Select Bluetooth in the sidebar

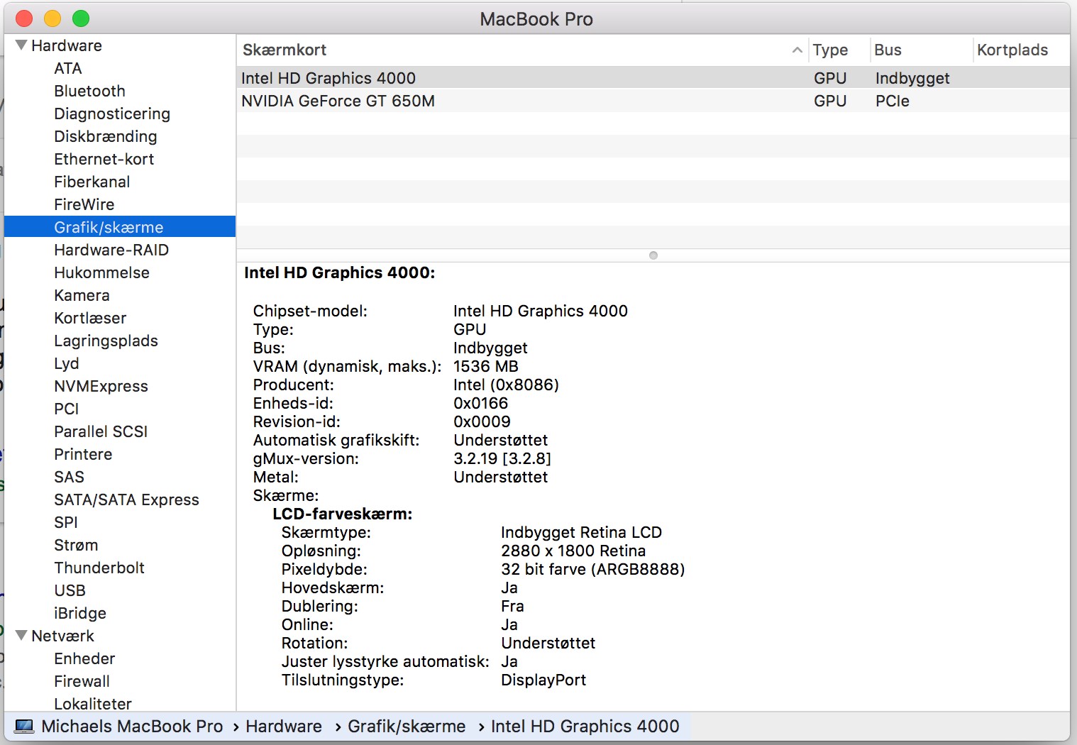pos(89,91)
